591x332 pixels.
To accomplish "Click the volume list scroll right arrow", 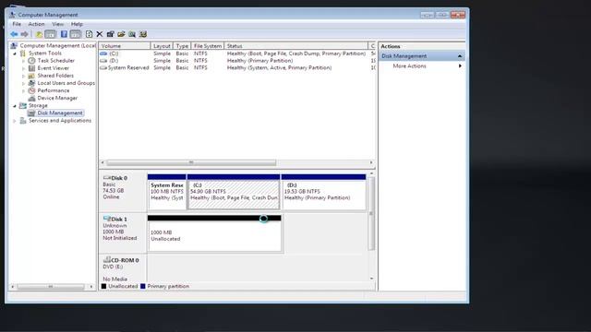I will [x=371, y=162].
